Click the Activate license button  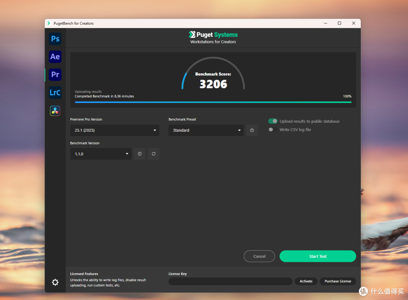pyautogui.click(x=306, y=281)
